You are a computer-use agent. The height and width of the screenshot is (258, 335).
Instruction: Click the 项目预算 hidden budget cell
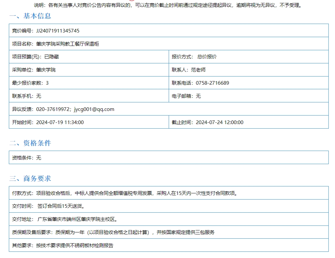click(35, 57)
